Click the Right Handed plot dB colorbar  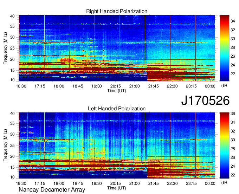[224, 48]
